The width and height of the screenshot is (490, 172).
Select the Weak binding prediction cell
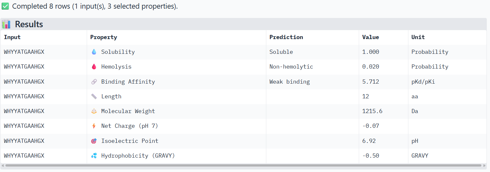point(289,82)
